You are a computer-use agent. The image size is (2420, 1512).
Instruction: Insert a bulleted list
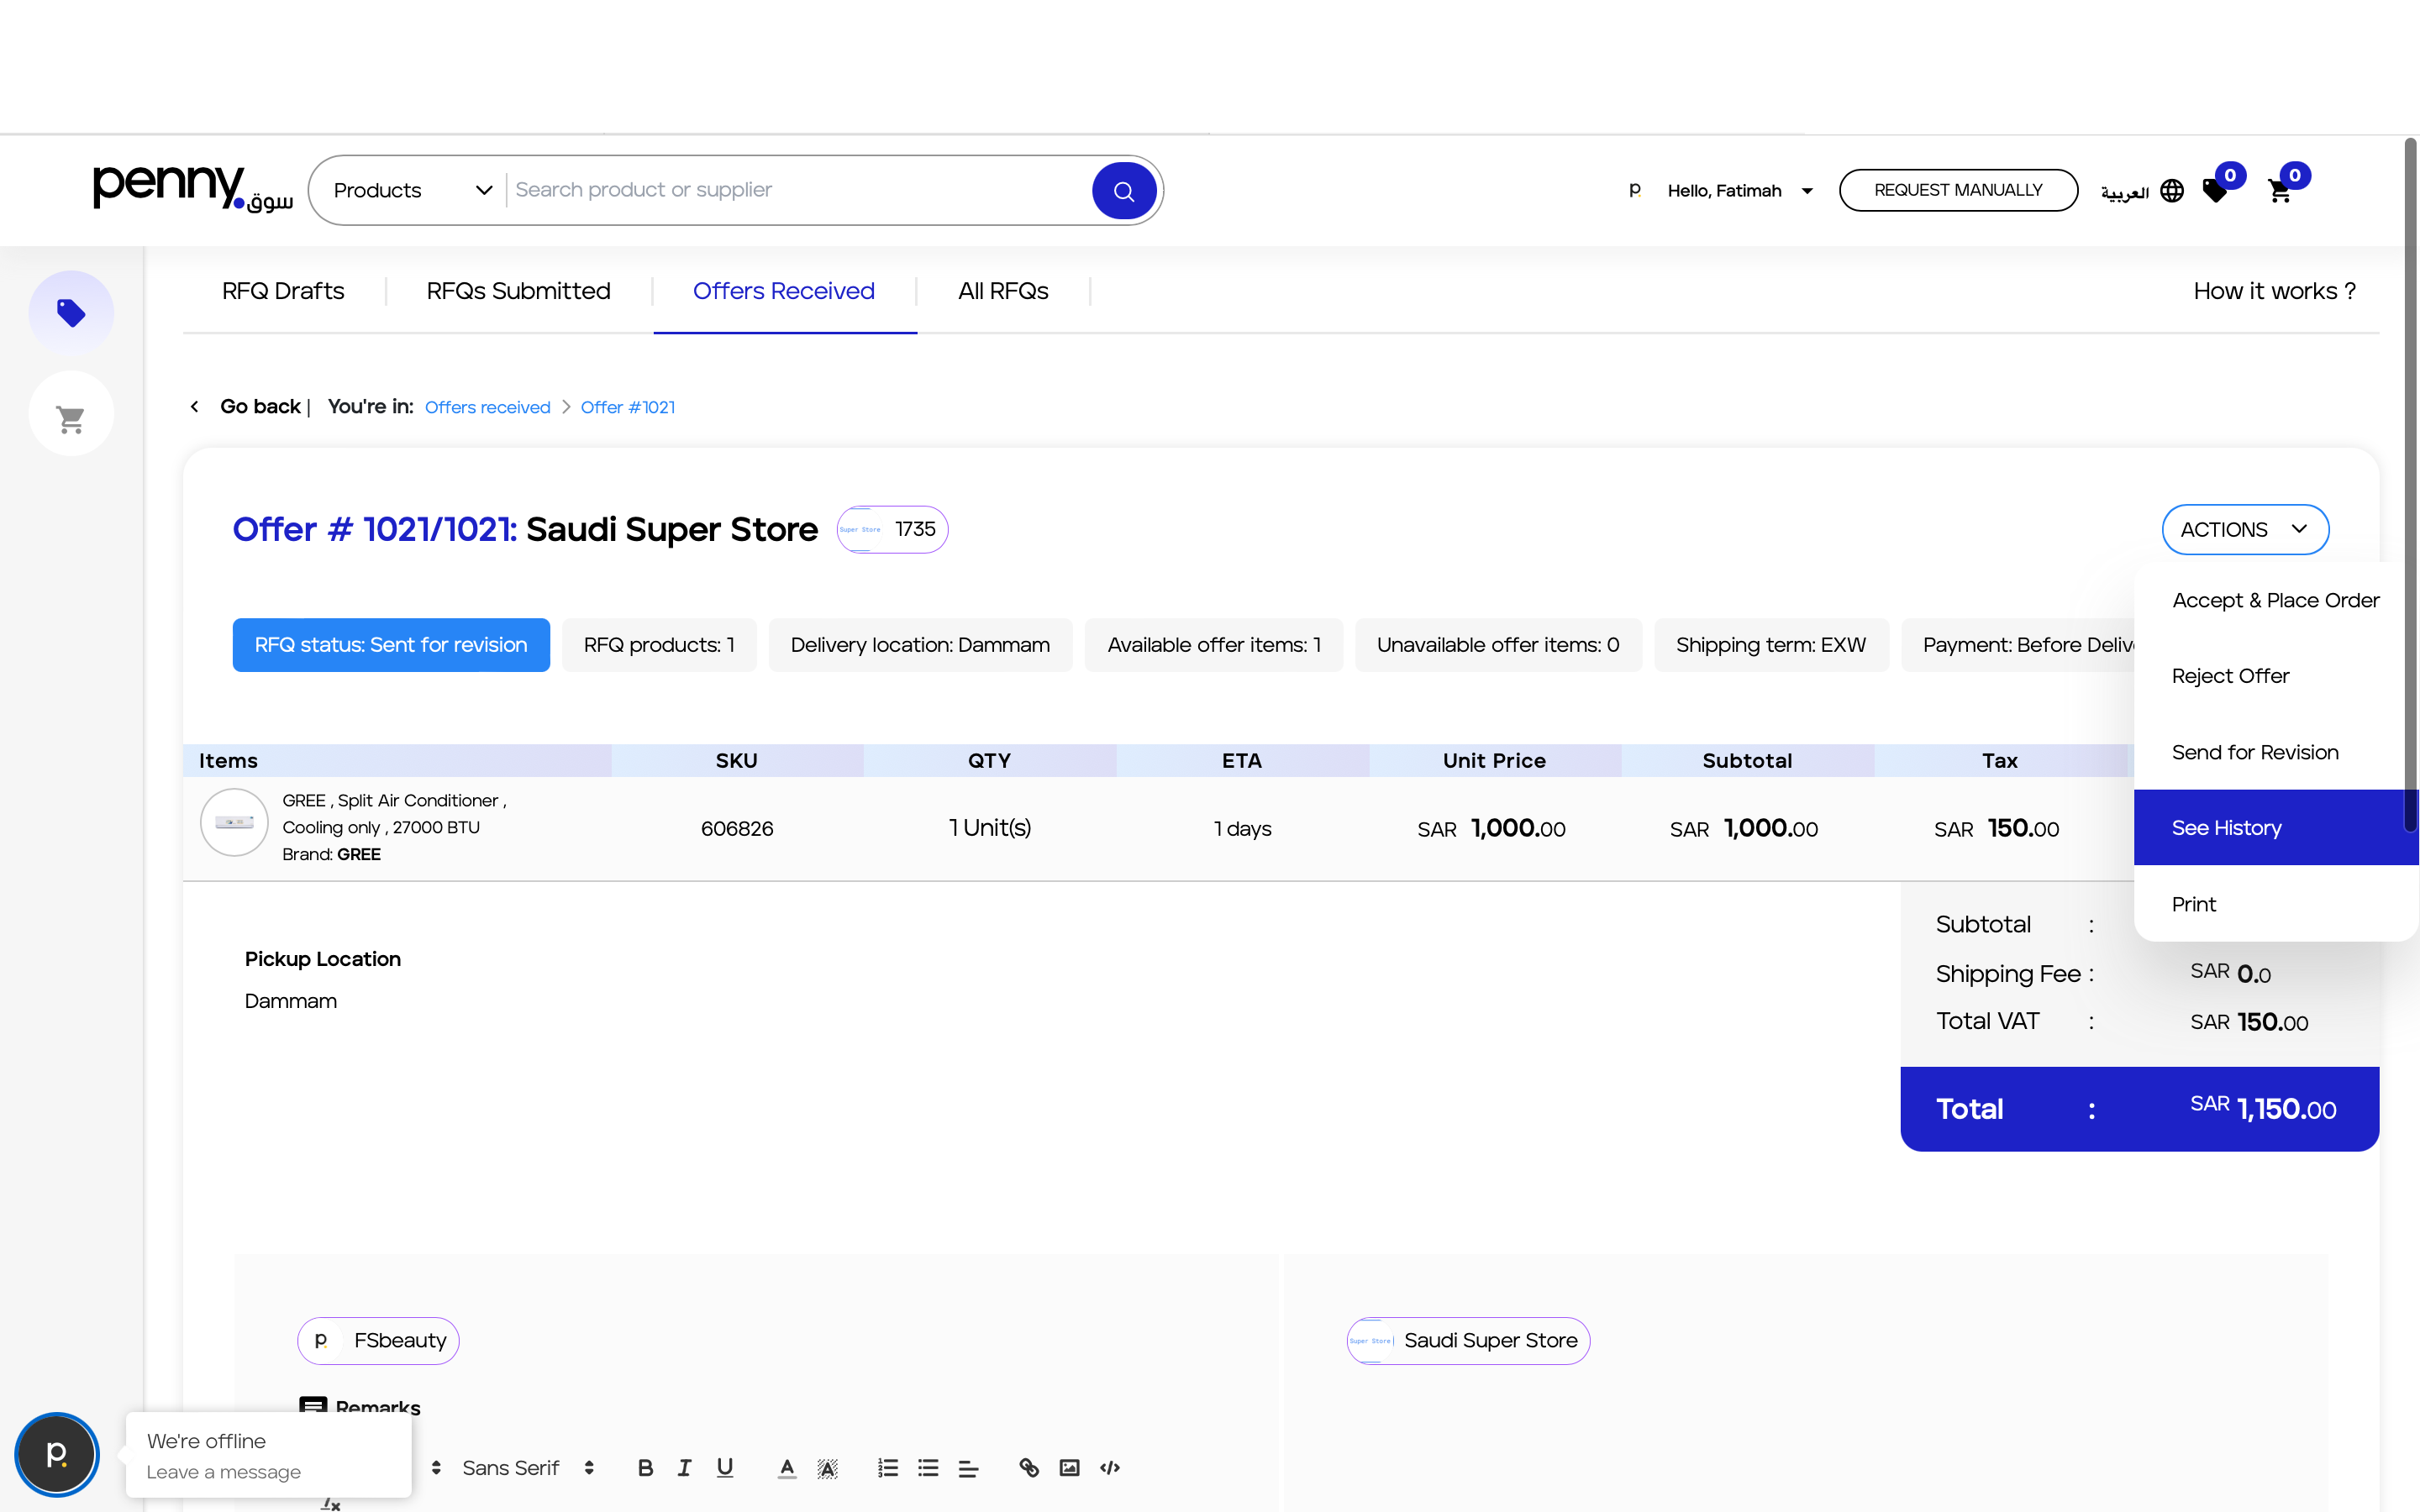point(928,1467)
